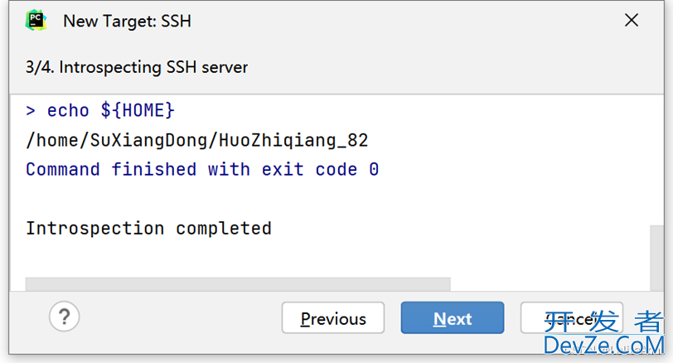The image size is (673, 363).
Task: Continue with the Next button
Action: coord(453,318)
